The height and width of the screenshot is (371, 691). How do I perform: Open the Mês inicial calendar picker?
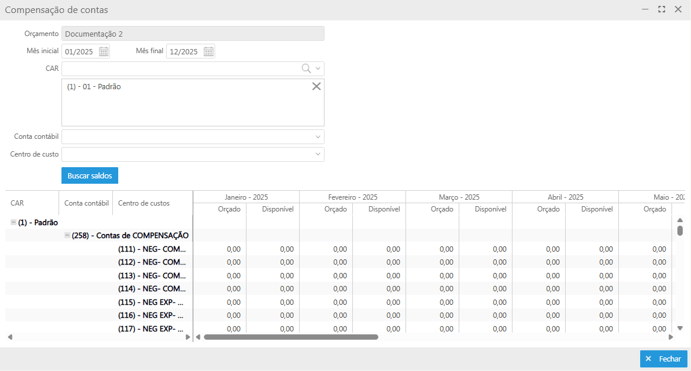103,51
